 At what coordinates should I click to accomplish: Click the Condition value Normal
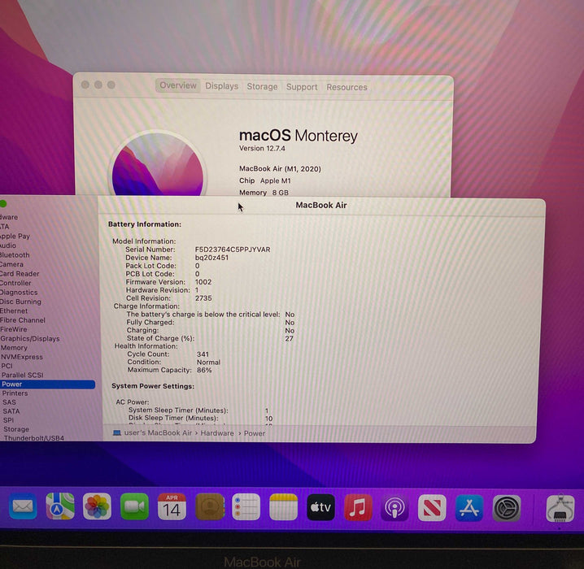(208, 362)
